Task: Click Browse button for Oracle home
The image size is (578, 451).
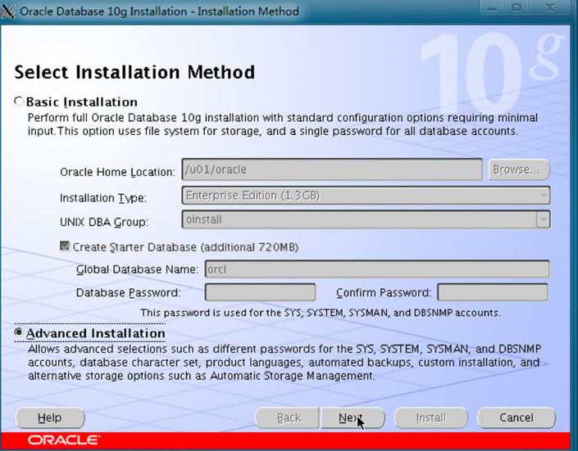Action: [519, 169]
